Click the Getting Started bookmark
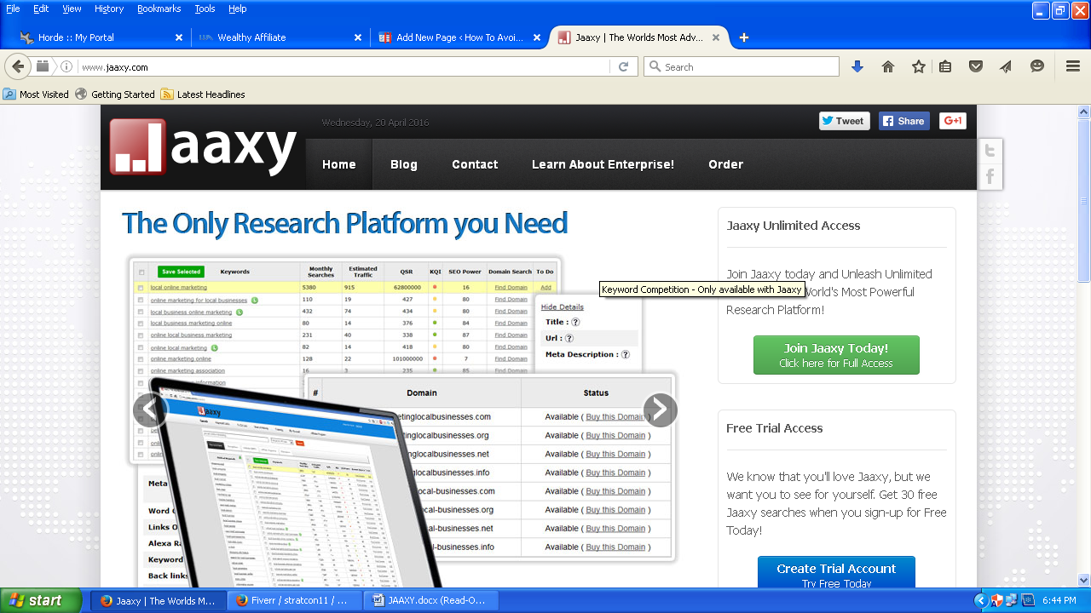Viewport: 1091px width, 613px height. [x=115, y=95]
